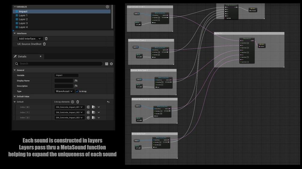The image size is (302, 169).
Task: Open Index 2 element options chevron
Action: [99, 118]
